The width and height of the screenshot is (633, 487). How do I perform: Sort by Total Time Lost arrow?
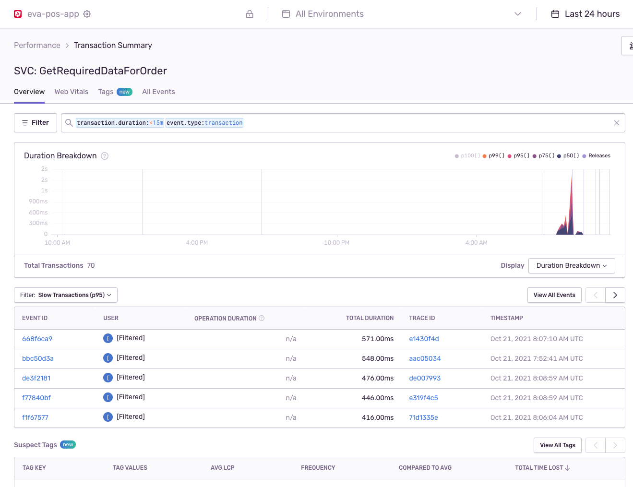567,468
